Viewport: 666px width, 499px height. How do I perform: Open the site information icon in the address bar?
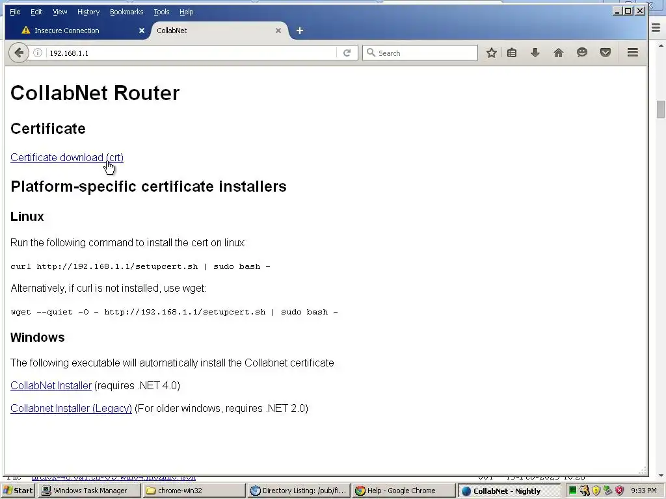[x=38, y=53]
